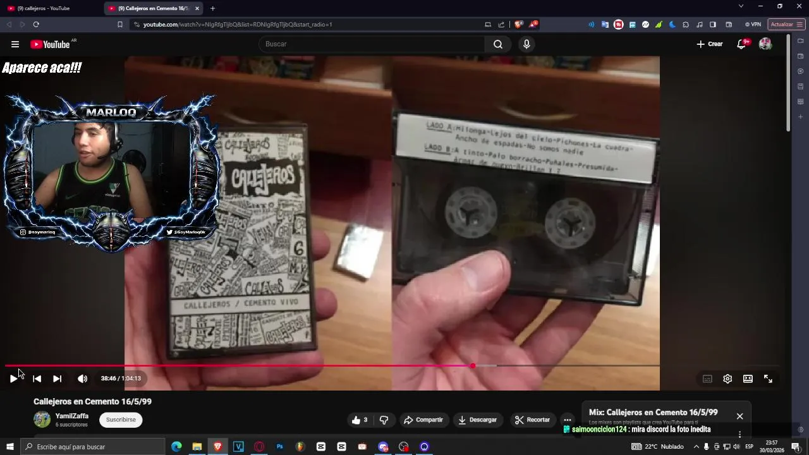The image size is (809, 455).
Task: Open the tab search dropdown arrow
Action: point(741,6)
